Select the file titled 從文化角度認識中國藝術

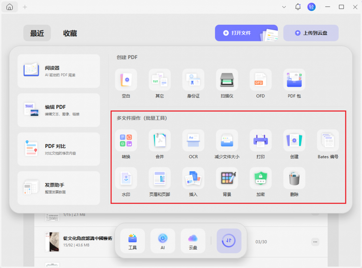tap(88, 238)
